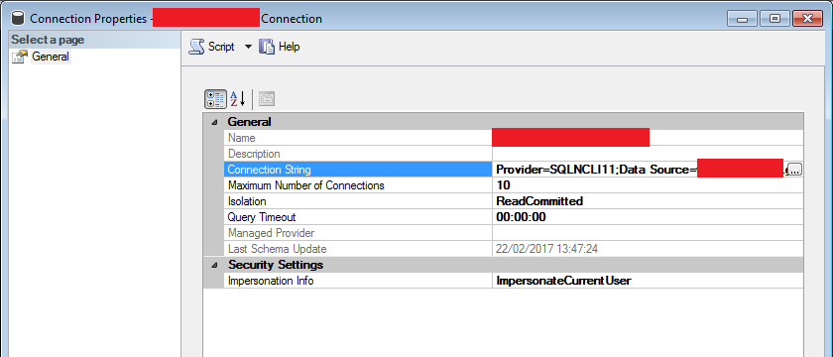Image resolution: width=833 pixels, height=357 pixels.
Task: Switch property grid to Categorized view
Action: click(x=215, y=99)
